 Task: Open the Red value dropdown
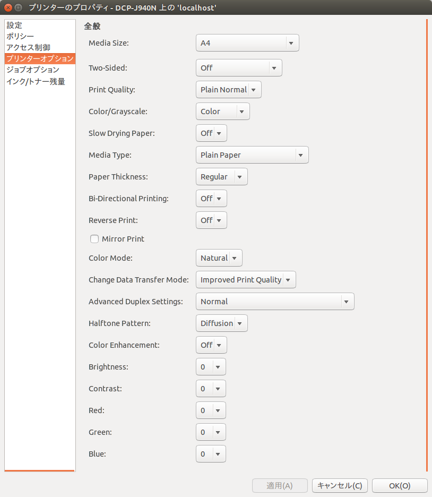[x=211, y=410]
